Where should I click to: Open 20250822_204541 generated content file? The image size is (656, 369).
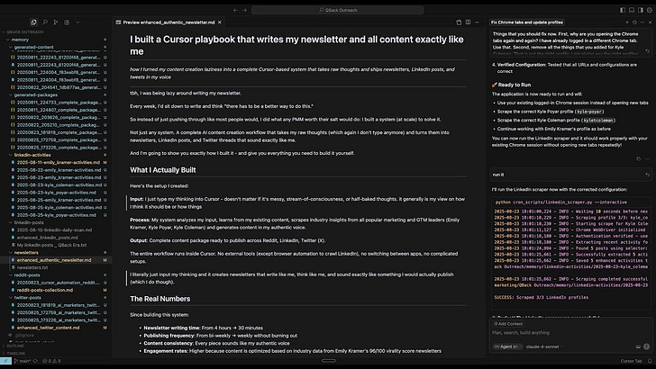(x=56, y=87)
